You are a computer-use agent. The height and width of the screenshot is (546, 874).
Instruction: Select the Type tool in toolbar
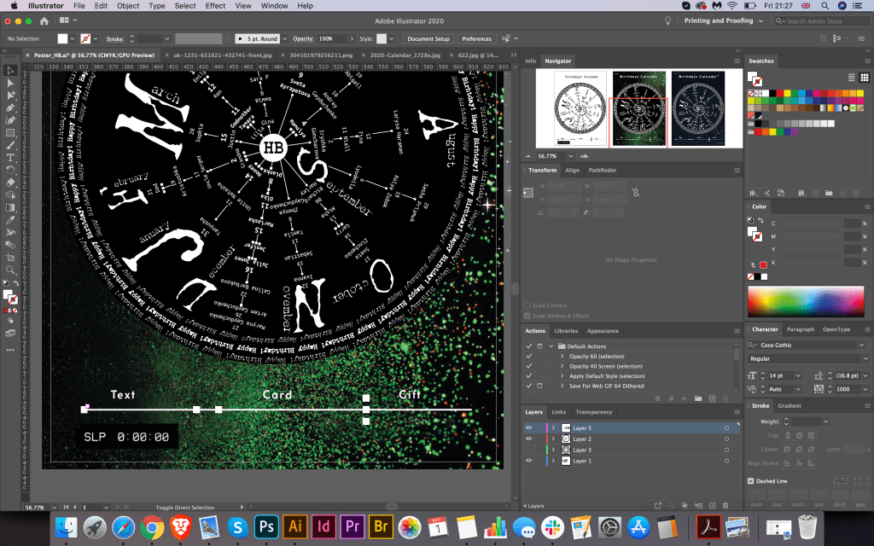click(x=10, y=158)
